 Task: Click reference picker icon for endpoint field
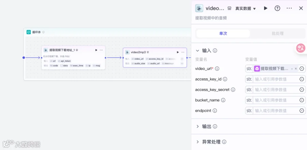pyautogui.click(x=302, y=111)
